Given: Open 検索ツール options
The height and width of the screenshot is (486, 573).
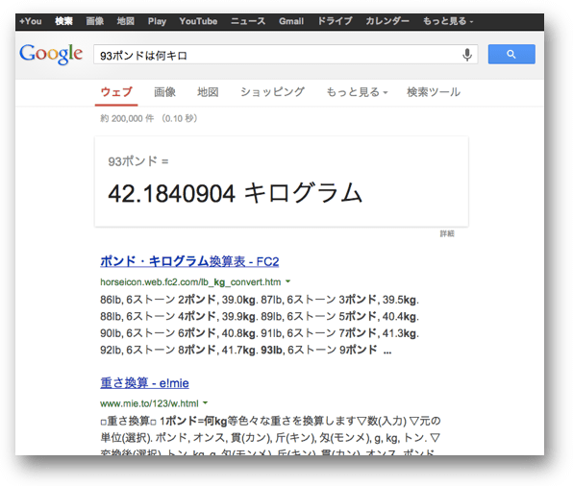Looking at the screenshot, I should click(x=434, y=92).
